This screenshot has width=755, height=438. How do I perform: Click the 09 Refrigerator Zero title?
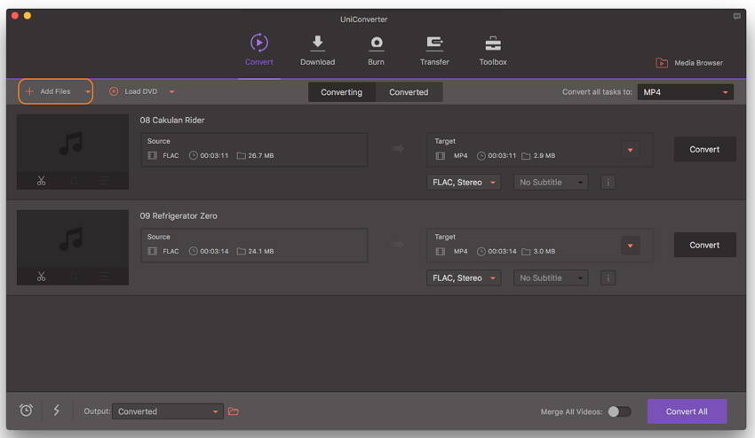point(179,215)
